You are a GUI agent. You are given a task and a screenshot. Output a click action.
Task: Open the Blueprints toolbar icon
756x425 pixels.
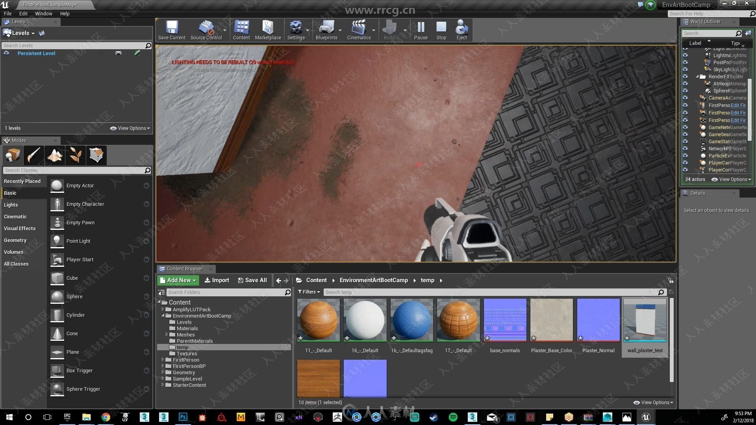[x=326, y=30]
